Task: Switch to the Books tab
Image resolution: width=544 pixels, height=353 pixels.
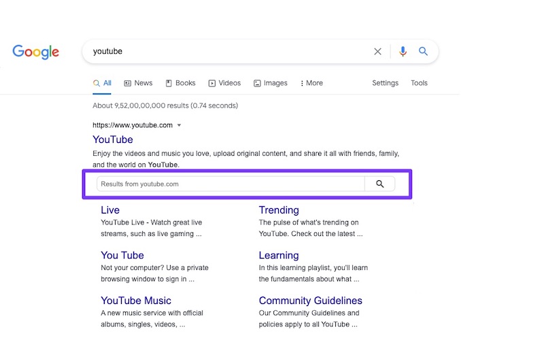Action: 180,83
